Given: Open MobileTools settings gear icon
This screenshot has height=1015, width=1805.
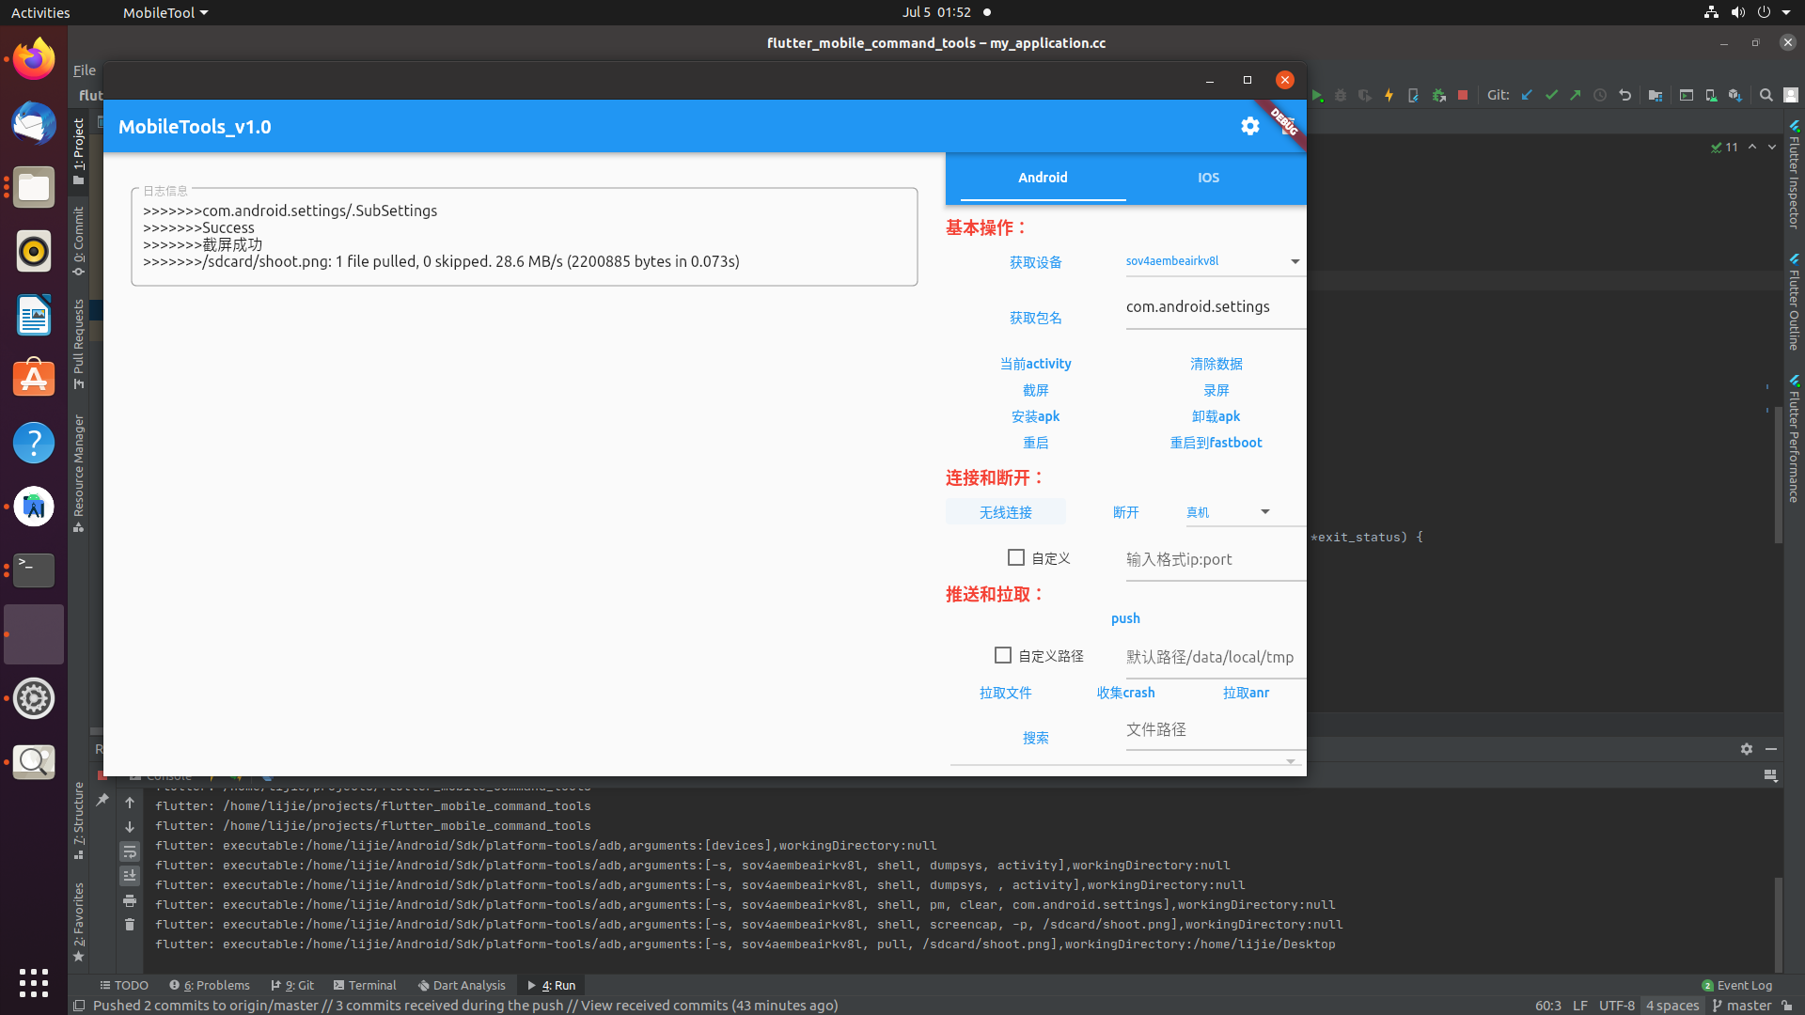Looking at the screenshot, I should click(x=1249, y=126).
